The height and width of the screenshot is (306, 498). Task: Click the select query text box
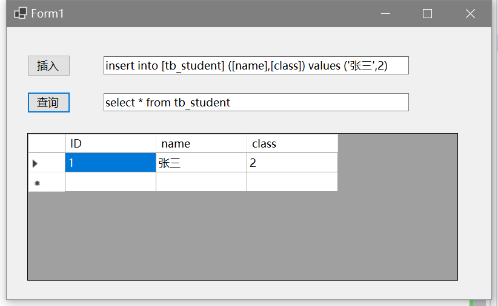pos(256,102)
